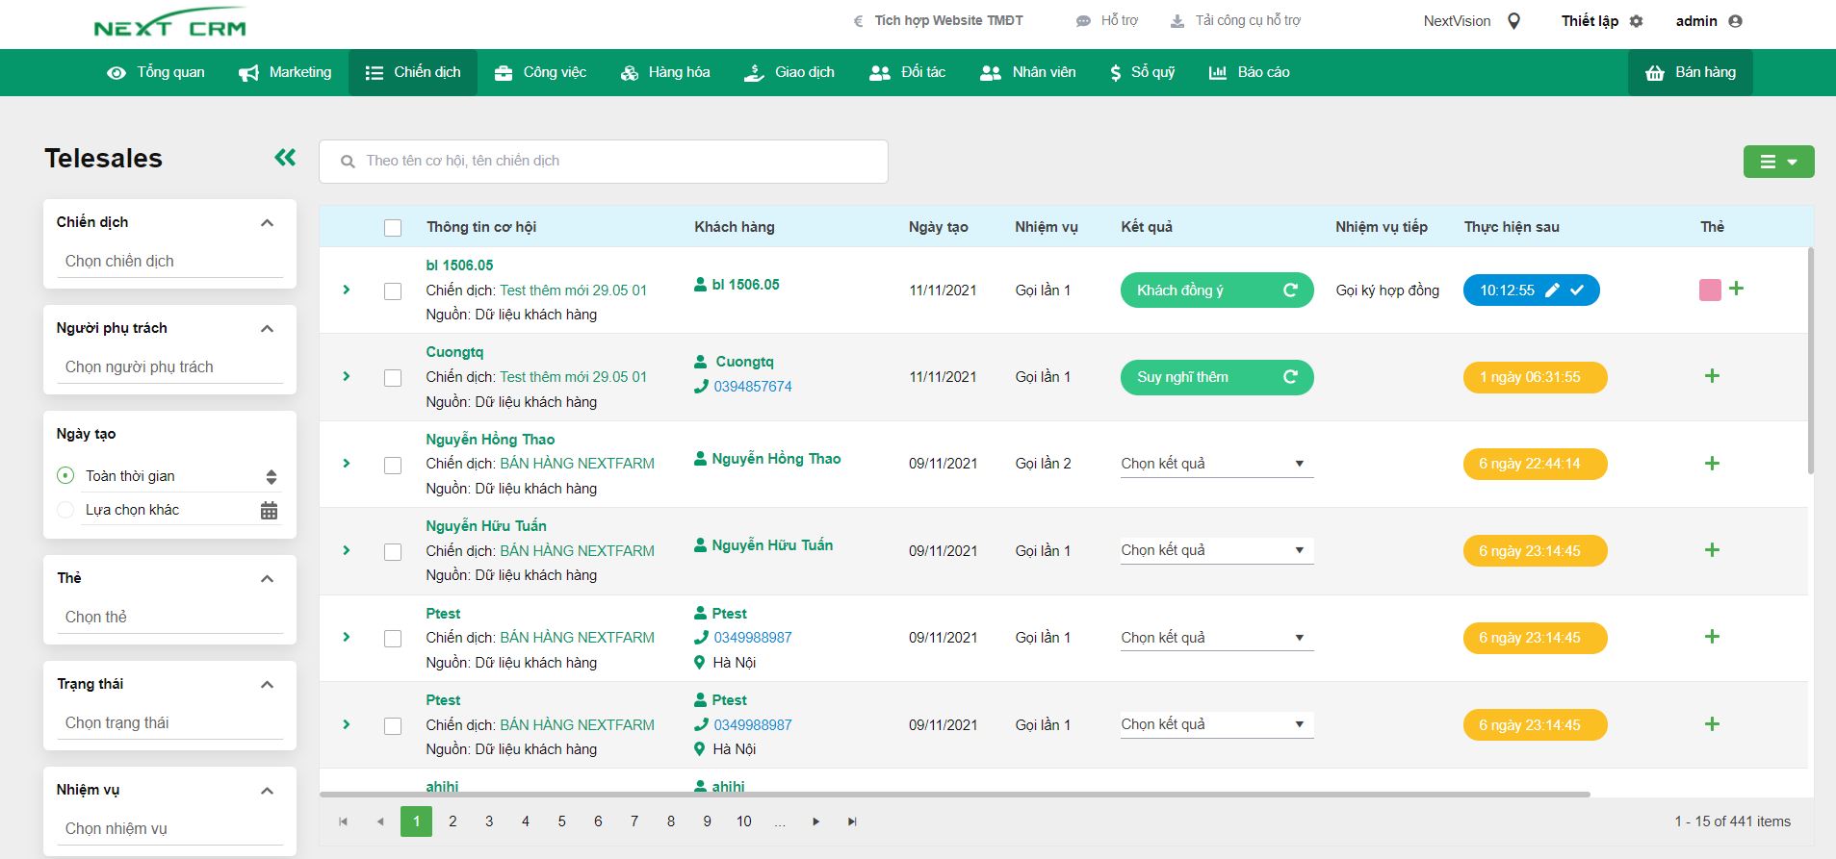Click the Bán hàng button
Viewport: 1836px width, 859px height.
(1690, 72)
